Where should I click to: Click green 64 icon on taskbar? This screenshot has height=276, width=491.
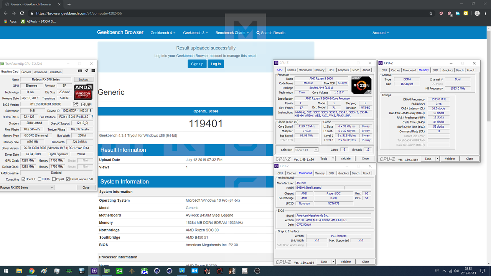click(119, 271)
